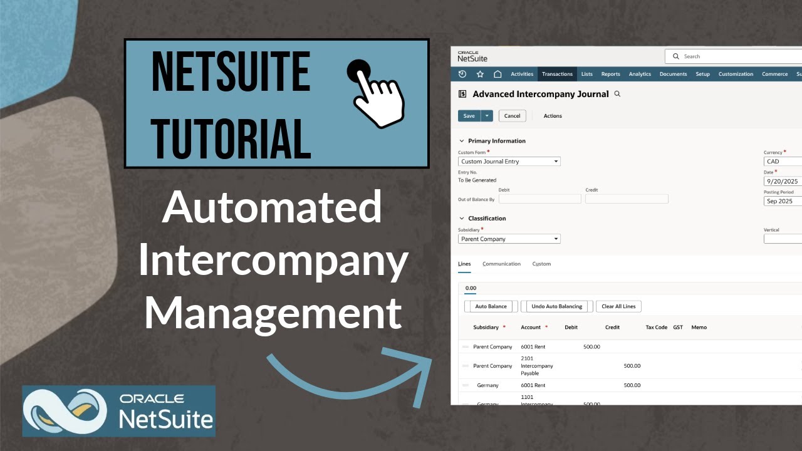Screen dimensions: 802x451
Task: Click the 2101 Intercompany Payable account cell
Action: [537, 366]
